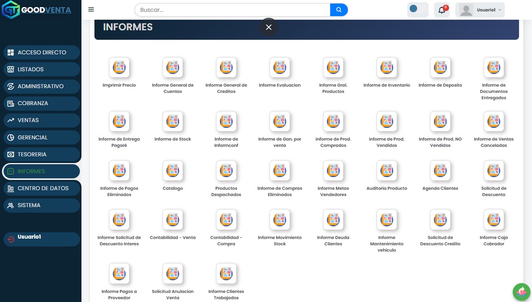
Task: Open Productos Despachados icon
Action: [226, 170]
